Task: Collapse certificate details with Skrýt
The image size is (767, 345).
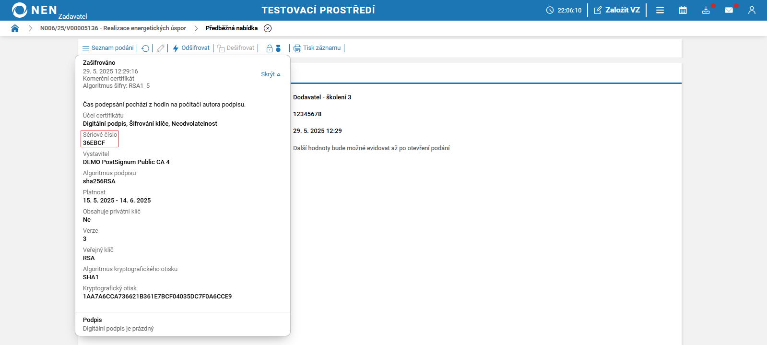Action: [x=271, y=74]
